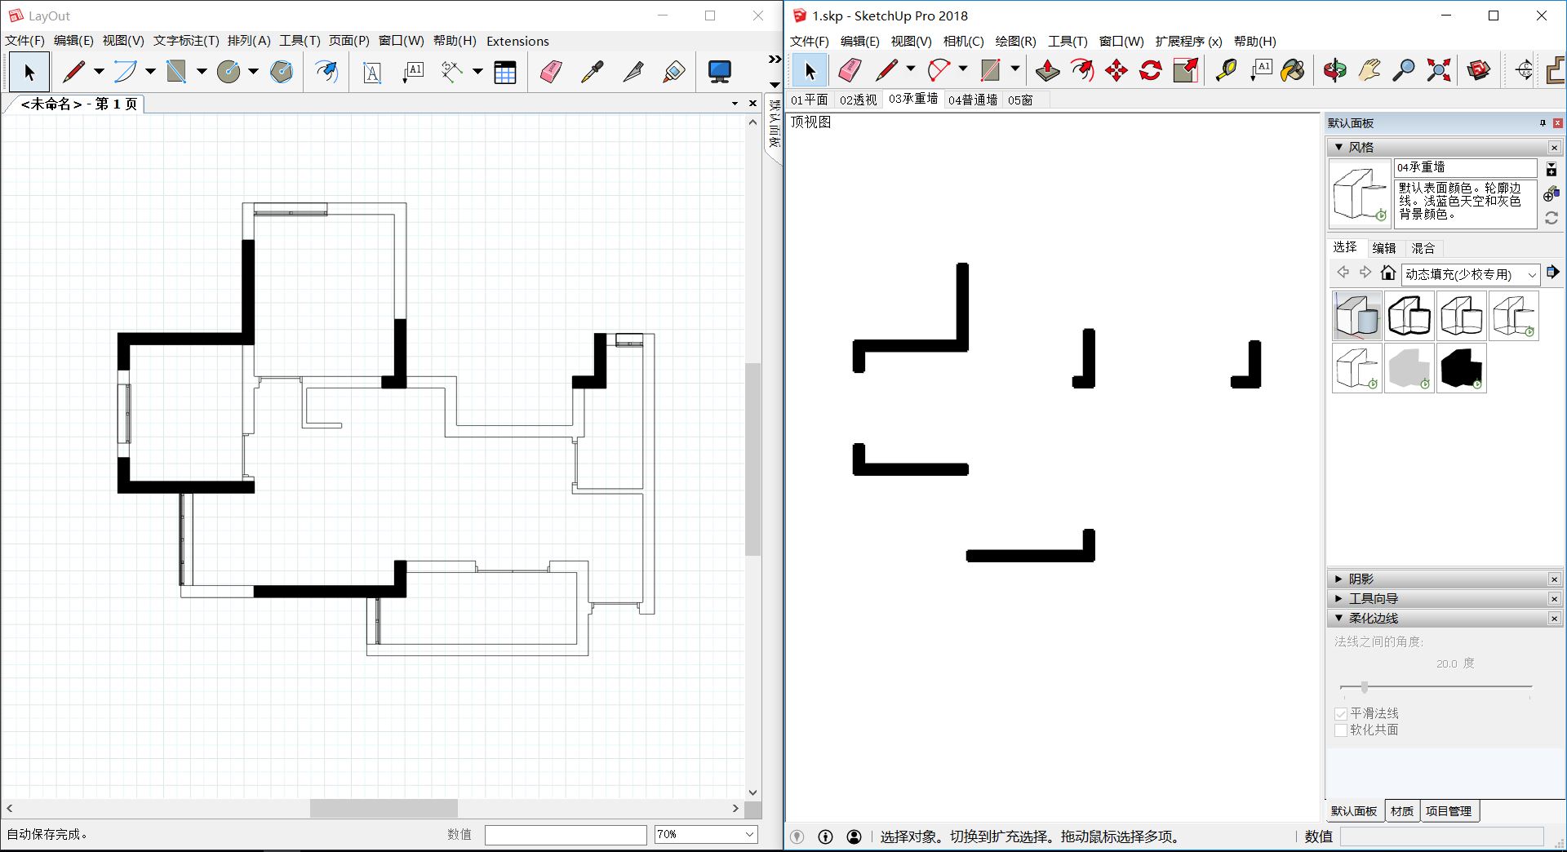This screenshot has height=852, width=1567.
Task: Open the LayOut Table tool
Action: [505, 73]
